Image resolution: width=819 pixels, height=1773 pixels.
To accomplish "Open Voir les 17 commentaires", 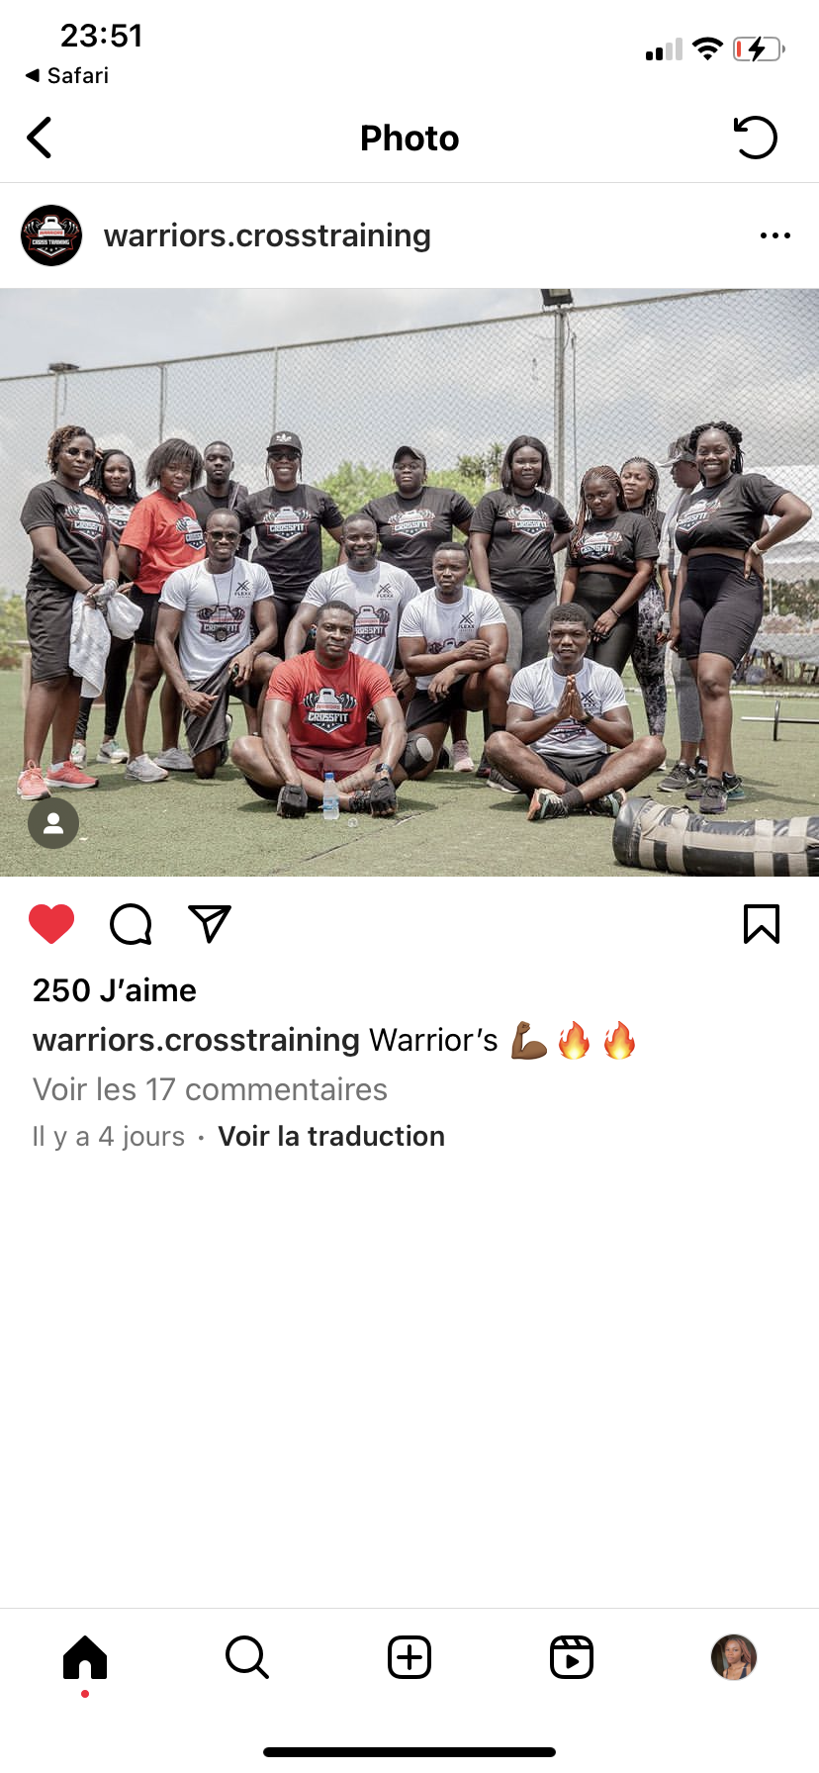I will point(210,1089).
